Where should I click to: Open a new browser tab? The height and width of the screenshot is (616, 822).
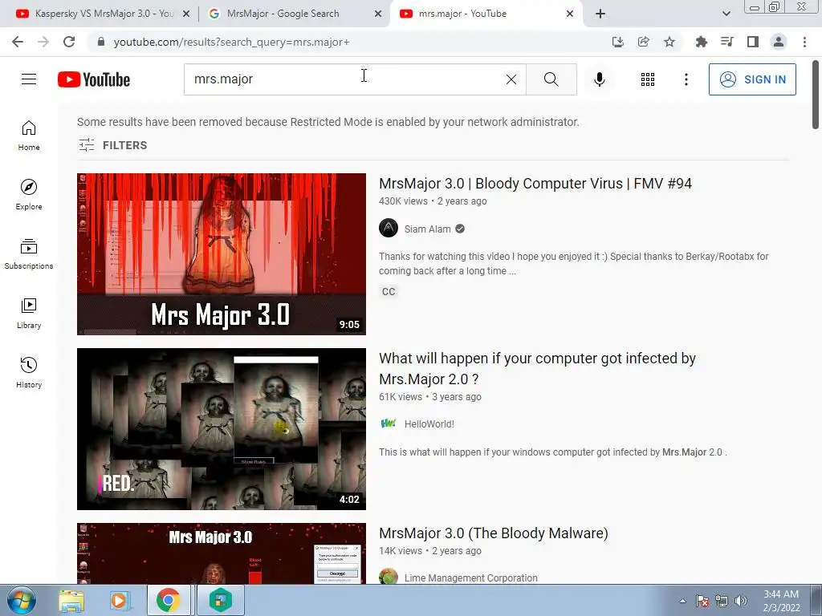(x=600, y=14)
